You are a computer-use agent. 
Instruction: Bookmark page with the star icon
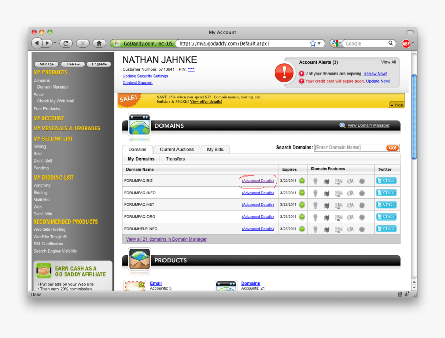tap(313, 43)
